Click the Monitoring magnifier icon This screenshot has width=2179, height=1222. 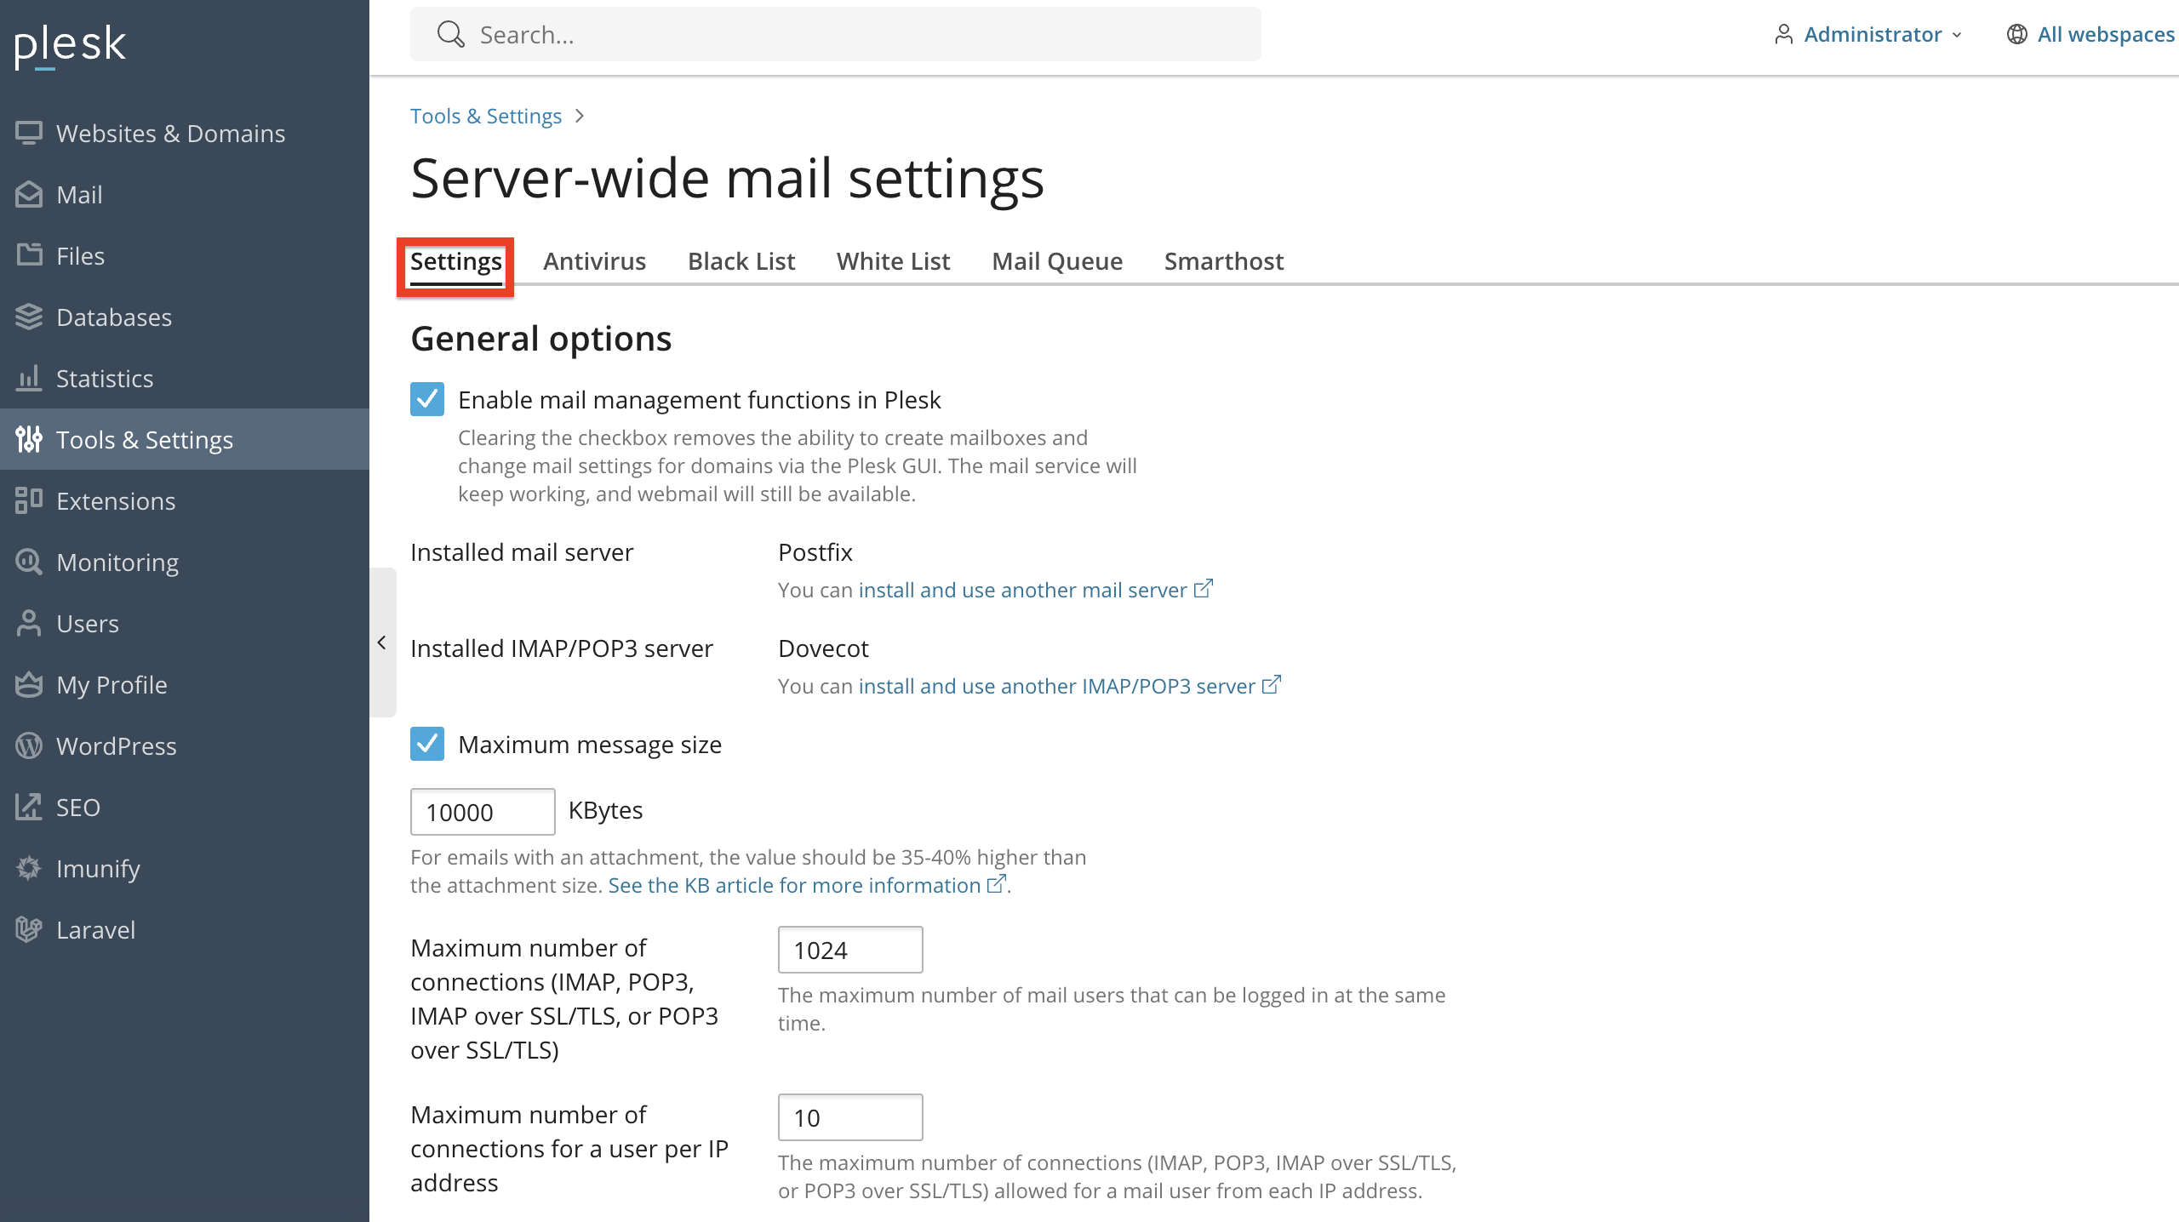29,562
